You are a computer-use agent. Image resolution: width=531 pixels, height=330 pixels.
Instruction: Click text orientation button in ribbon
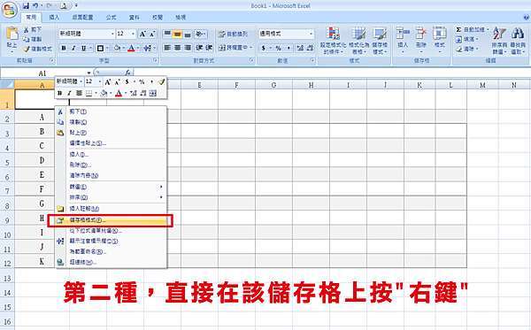click(x=200, y=34)
